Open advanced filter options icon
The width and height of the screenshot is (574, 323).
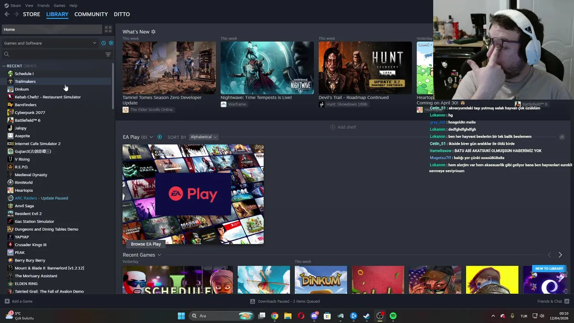[x=108, y=54]
